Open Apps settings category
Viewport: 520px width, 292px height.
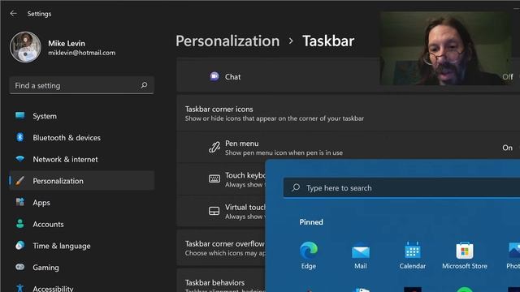coord(81,202)
